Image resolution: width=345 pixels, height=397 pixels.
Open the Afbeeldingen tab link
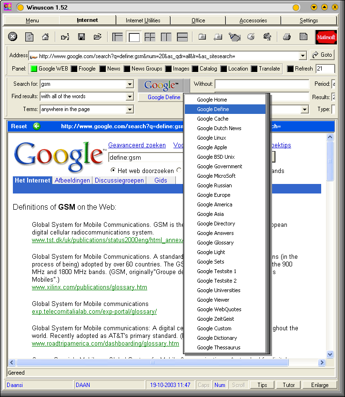(72, 180)
